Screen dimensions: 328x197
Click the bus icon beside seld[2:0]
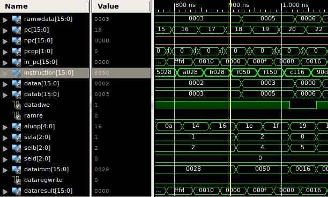[x=17, y=159]
